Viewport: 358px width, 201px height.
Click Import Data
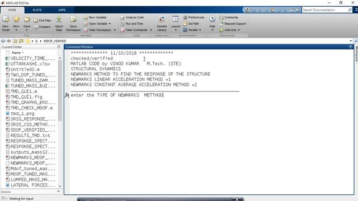59,23
